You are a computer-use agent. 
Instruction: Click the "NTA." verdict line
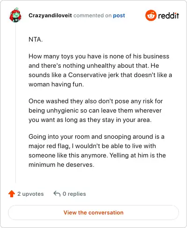click(36, 39)
